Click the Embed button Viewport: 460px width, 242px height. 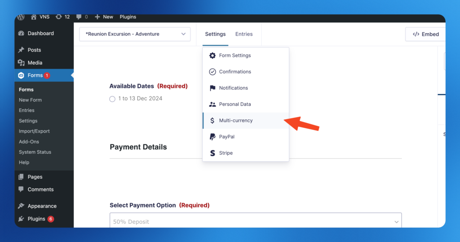425,34
